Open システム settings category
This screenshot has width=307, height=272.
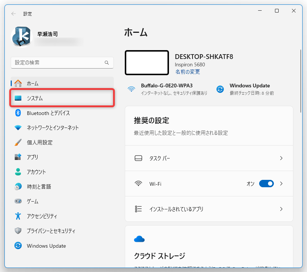[62, 98]
